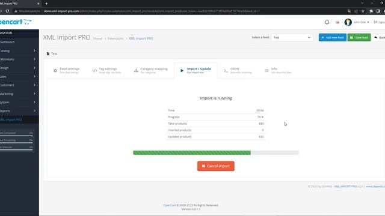Image resolution: width=385 pixels, height=216 pixels.
Task: Open XML Import PRO sidebar item
Action: pyautogui.click(x=19, y=119)
